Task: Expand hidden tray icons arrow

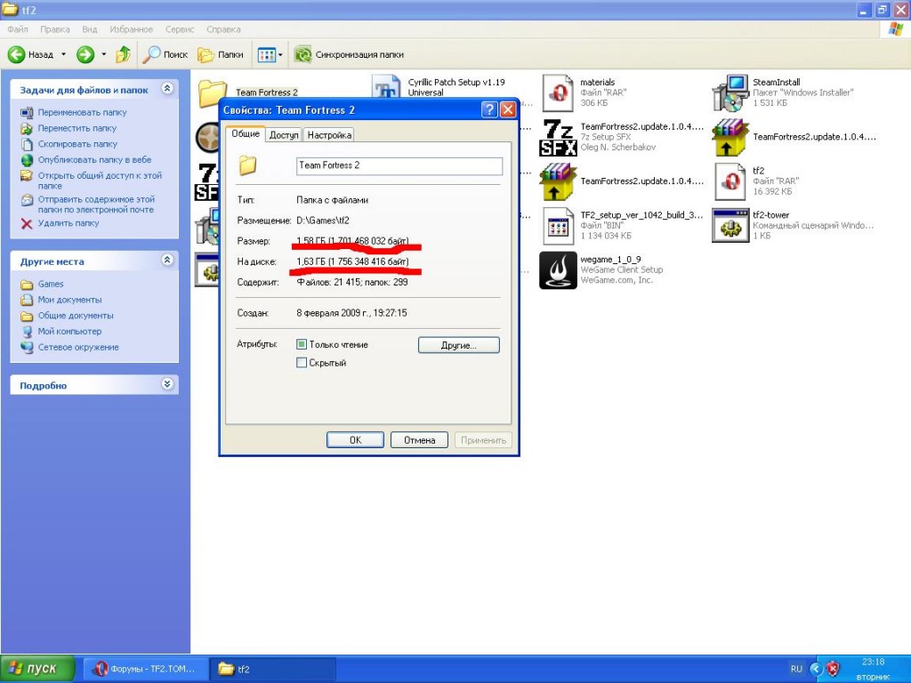Action: [x=816, y=669]
